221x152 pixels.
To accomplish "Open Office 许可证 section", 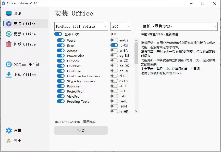I will tap(27, 65).
